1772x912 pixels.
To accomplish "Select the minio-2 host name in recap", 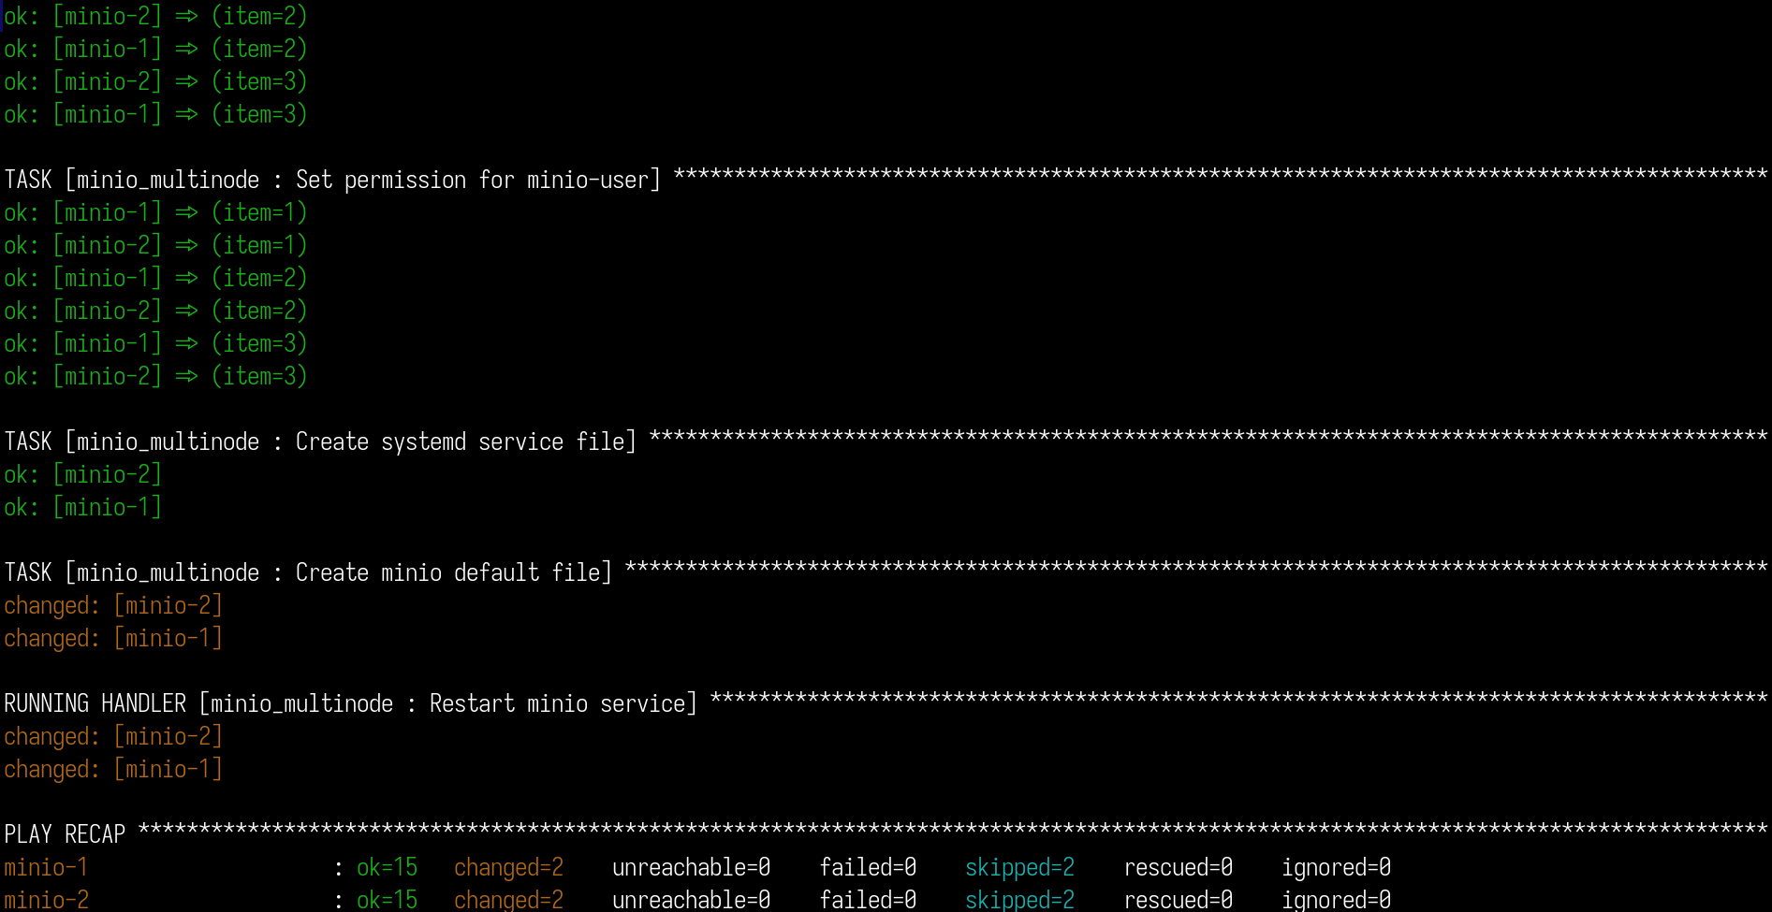I will pos(46,900).
